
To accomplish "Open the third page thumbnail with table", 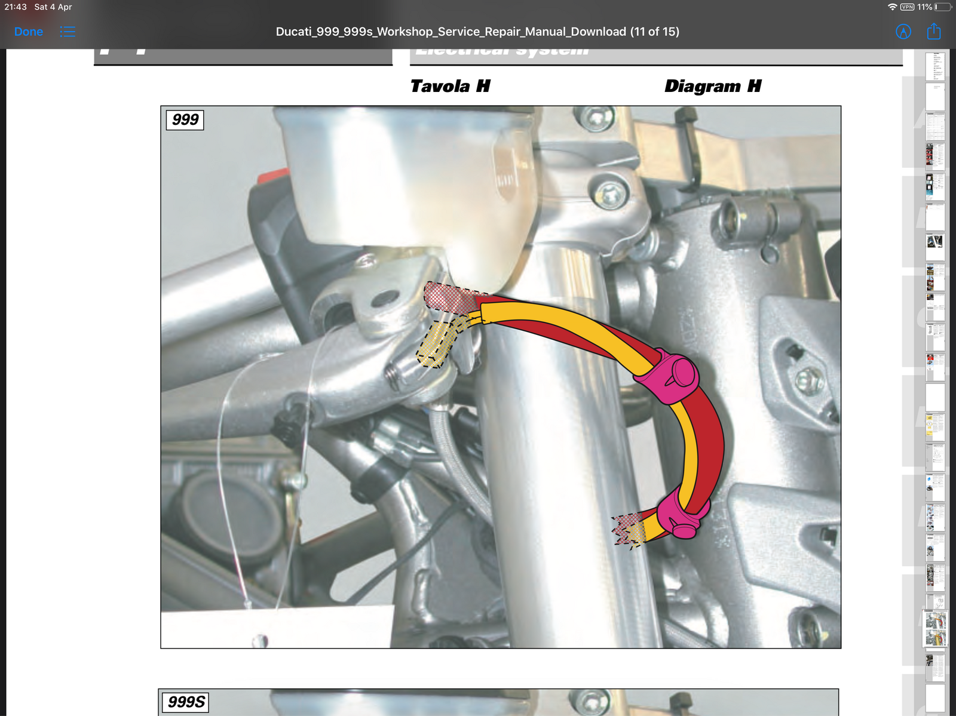I will [x=935, y=126].
